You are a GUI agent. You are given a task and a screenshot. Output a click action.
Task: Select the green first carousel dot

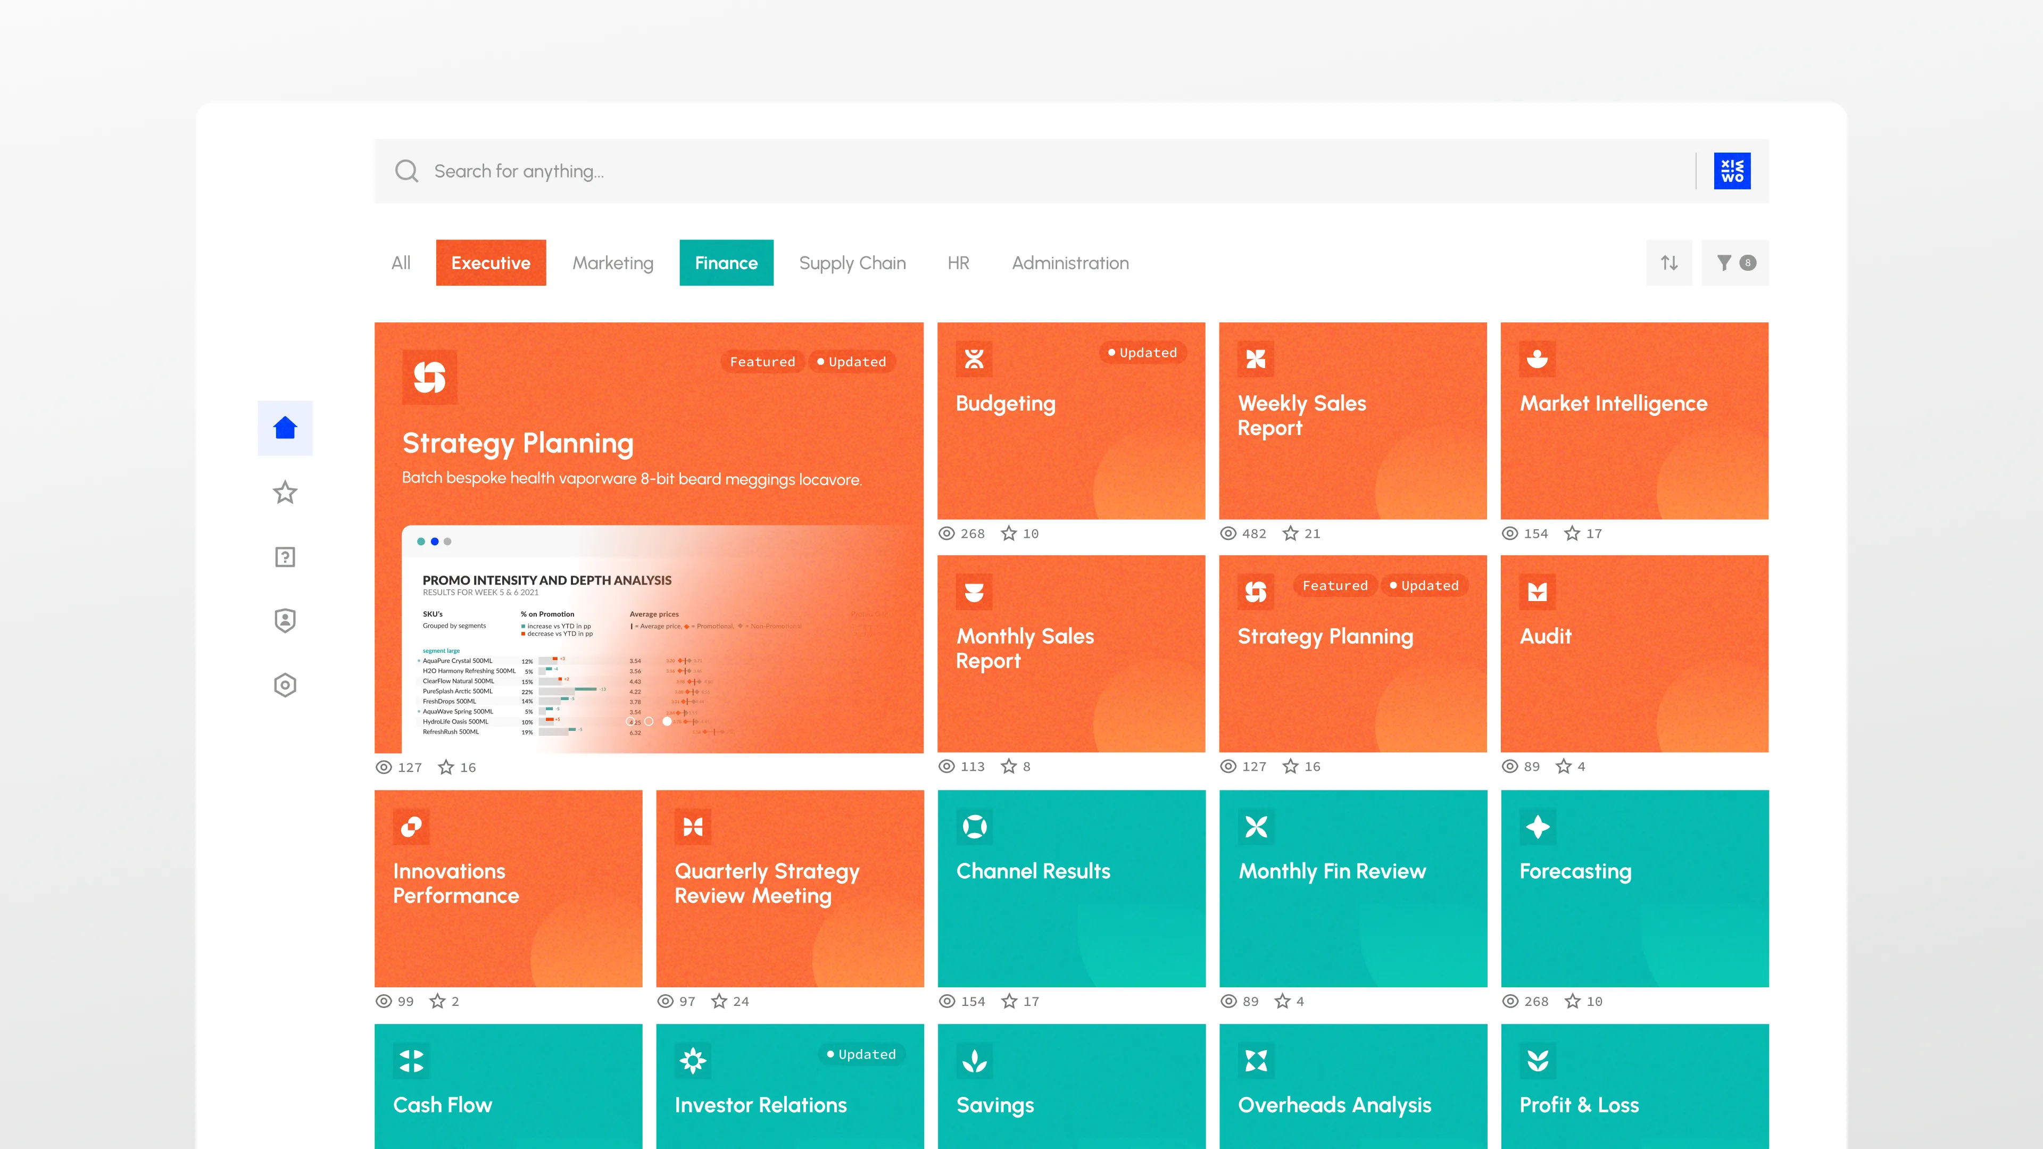click(x=421, y=542)
